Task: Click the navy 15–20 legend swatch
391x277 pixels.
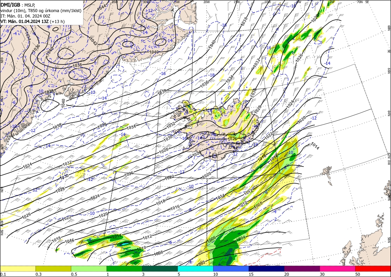Action: pos(267,268)
